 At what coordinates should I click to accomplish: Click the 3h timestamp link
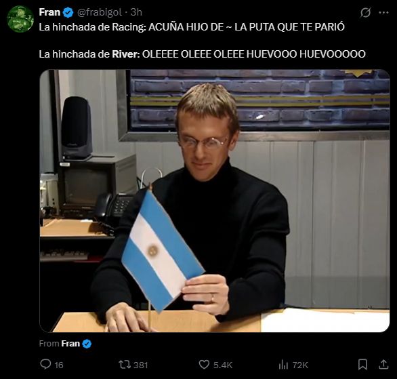coord(136,12)
